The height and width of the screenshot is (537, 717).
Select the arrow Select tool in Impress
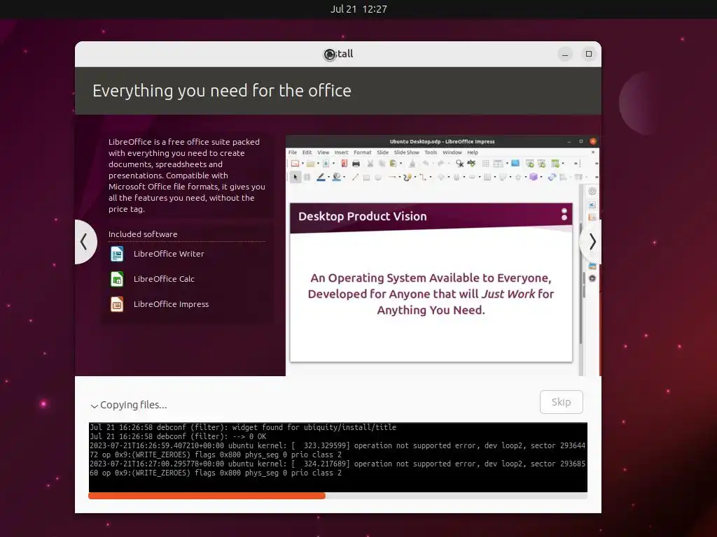[x=295, y=177]
